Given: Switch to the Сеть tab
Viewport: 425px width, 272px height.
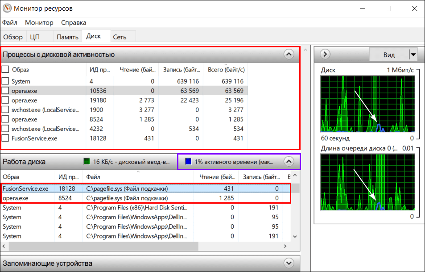Looking at the screenshot, I should pos(120,37).
